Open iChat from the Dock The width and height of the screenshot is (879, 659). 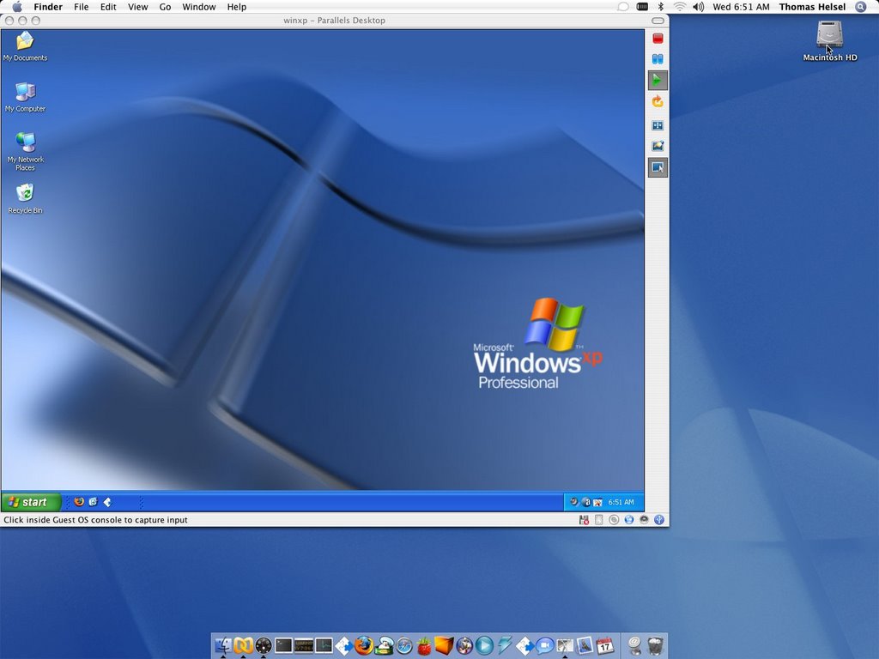pyautogui.click(x=544, y=645)
